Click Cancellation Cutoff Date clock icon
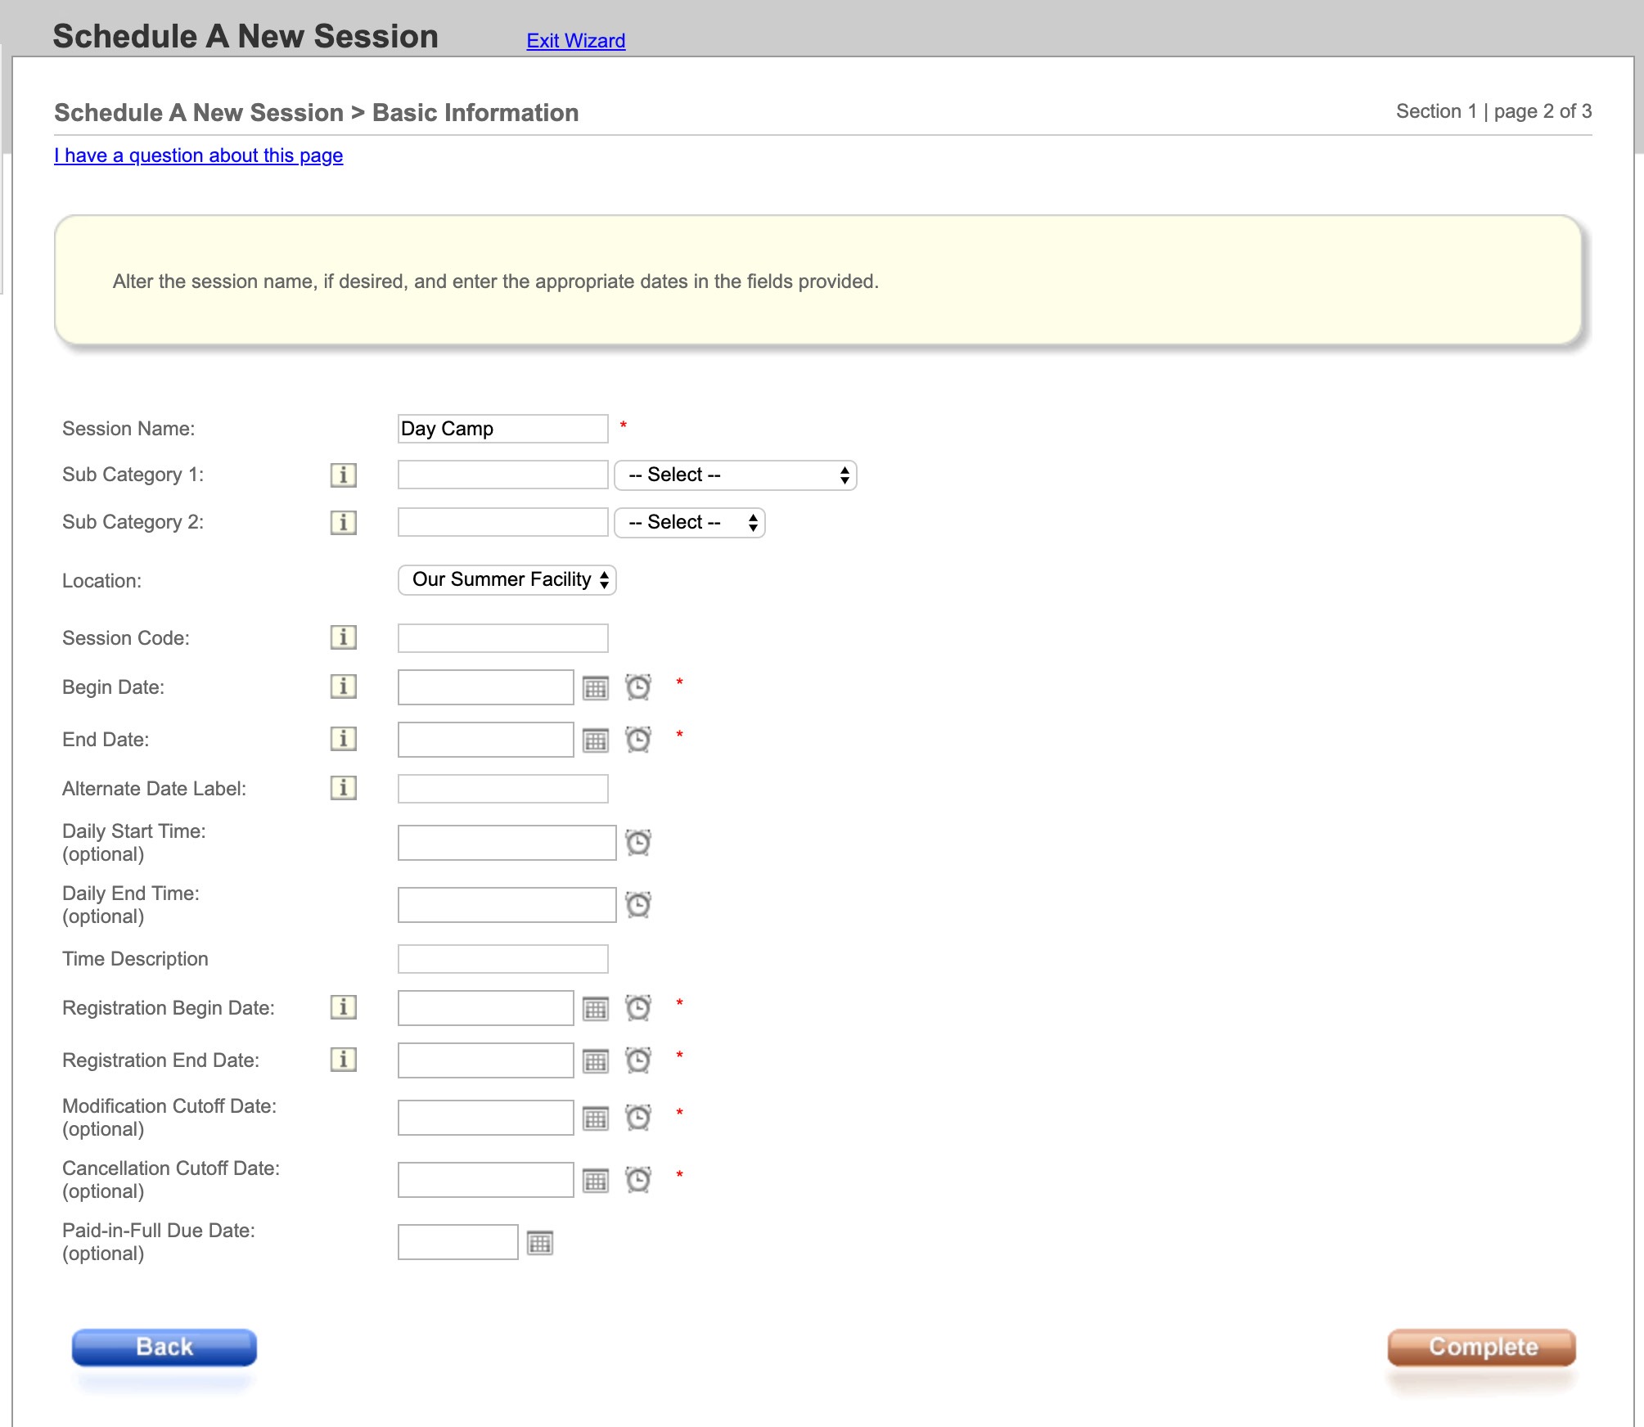 pos(637,1180)
